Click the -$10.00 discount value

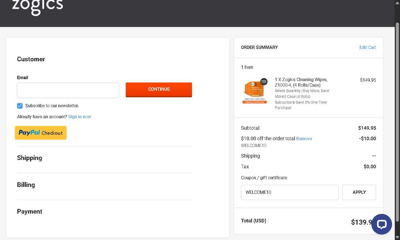[x=367, y=139]
